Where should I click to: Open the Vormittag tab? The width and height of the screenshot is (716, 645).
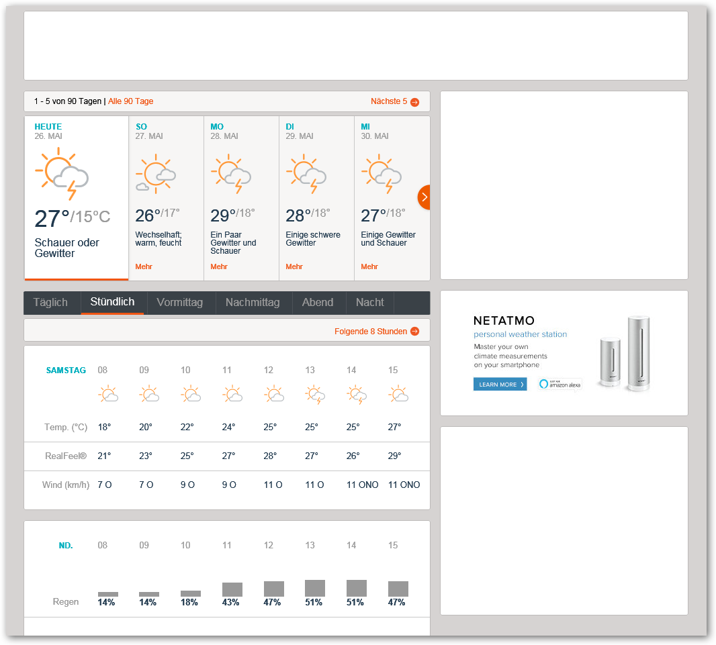179,303
